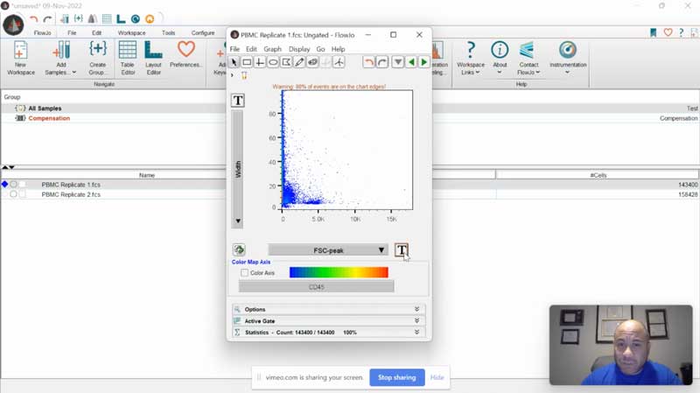Enable the Color Axis checkbox
The width and height of the screenshot is (700, 393).
(244, 272)
